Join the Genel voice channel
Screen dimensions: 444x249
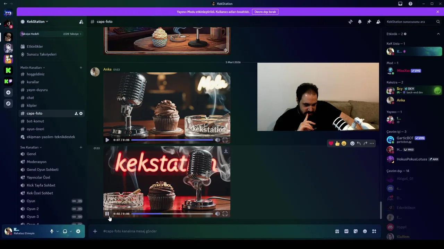[x=51, y=154]
